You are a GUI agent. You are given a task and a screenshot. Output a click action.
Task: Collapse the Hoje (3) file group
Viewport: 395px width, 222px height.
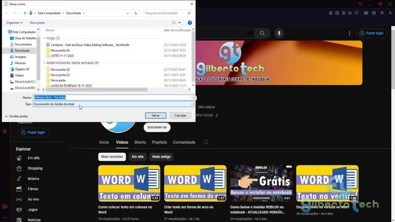44,38
